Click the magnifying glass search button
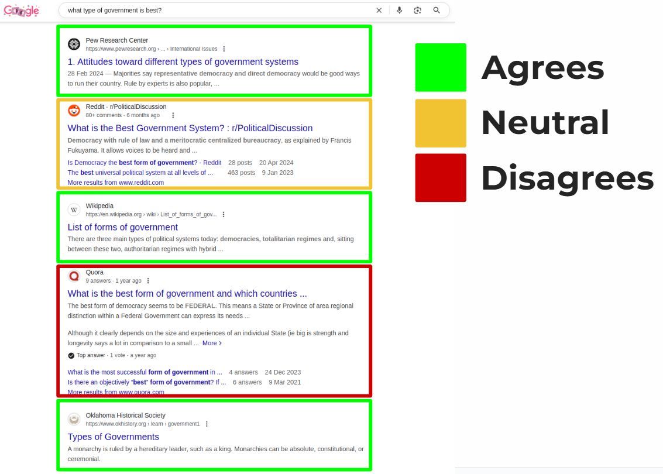The image size is (663, 474). tap(436, 11)
